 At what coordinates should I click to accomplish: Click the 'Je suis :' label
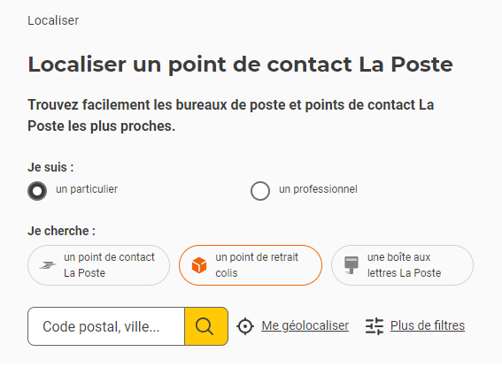coord(50,167)
